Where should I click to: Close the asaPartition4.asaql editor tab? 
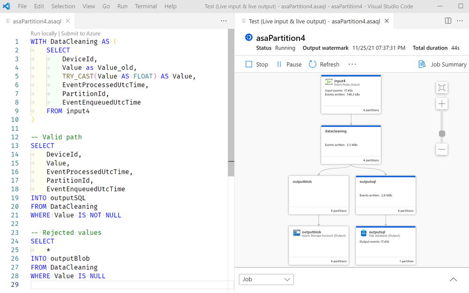coord(68,21)
